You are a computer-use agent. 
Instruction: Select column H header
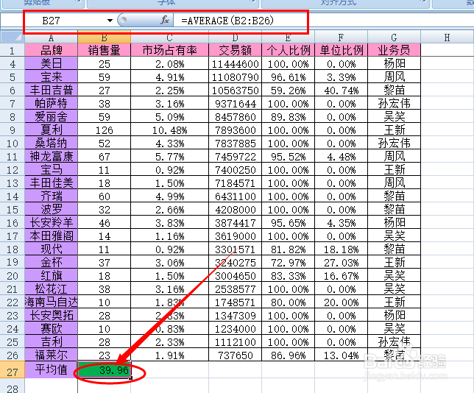click(447, 38)
